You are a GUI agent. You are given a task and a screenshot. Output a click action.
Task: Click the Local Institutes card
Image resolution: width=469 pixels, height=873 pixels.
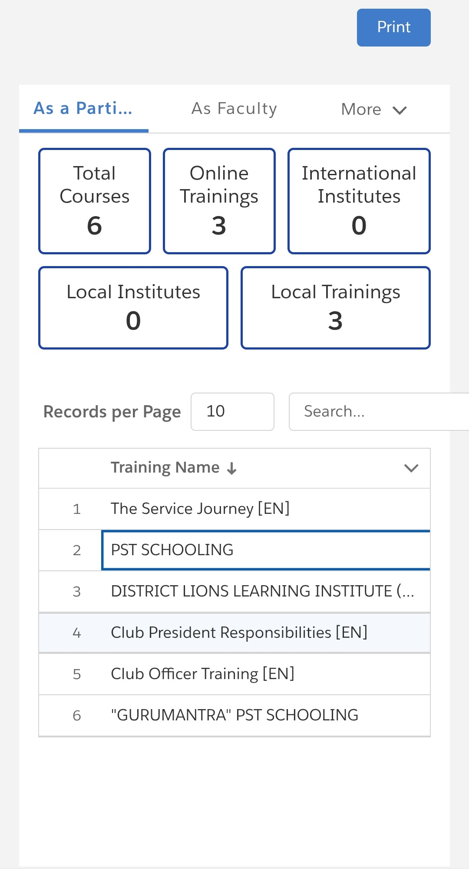pos(133,308)
